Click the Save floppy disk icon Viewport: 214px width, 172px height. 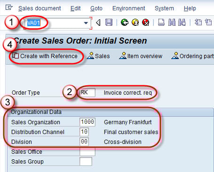click(109, 22)
